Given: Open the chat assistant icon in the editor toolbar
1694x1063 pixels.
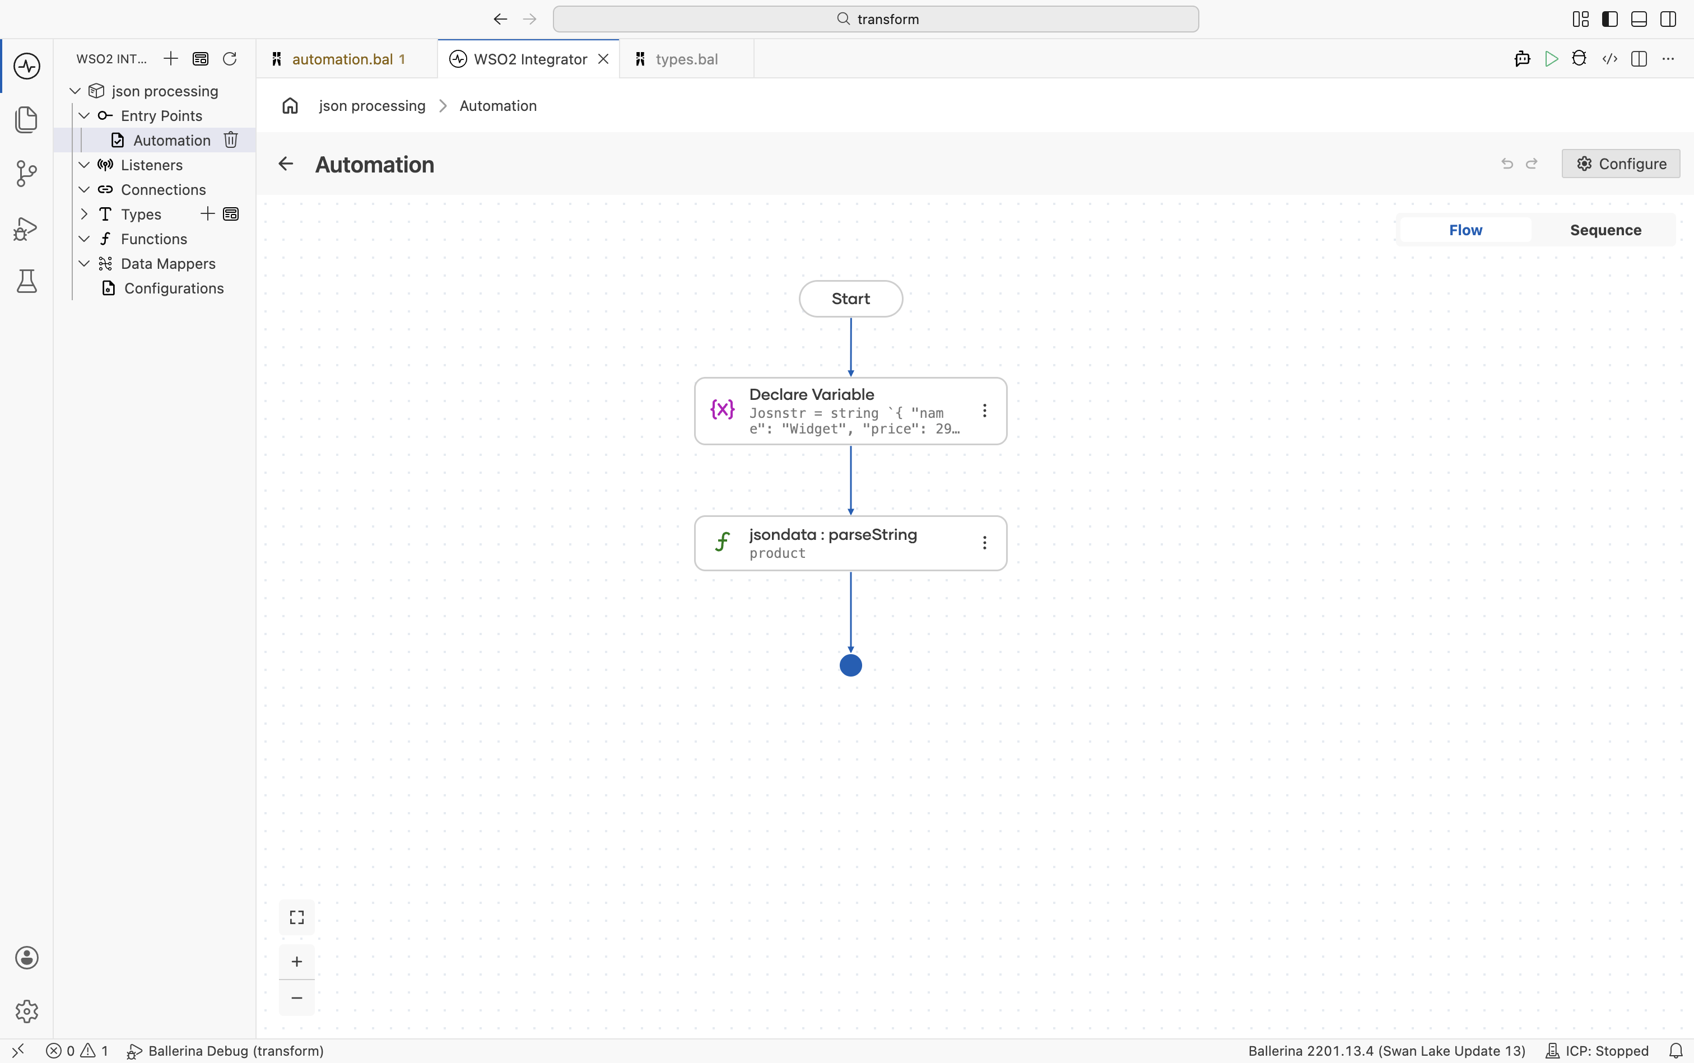Looking at the screenshot, I should (1523, 58).
